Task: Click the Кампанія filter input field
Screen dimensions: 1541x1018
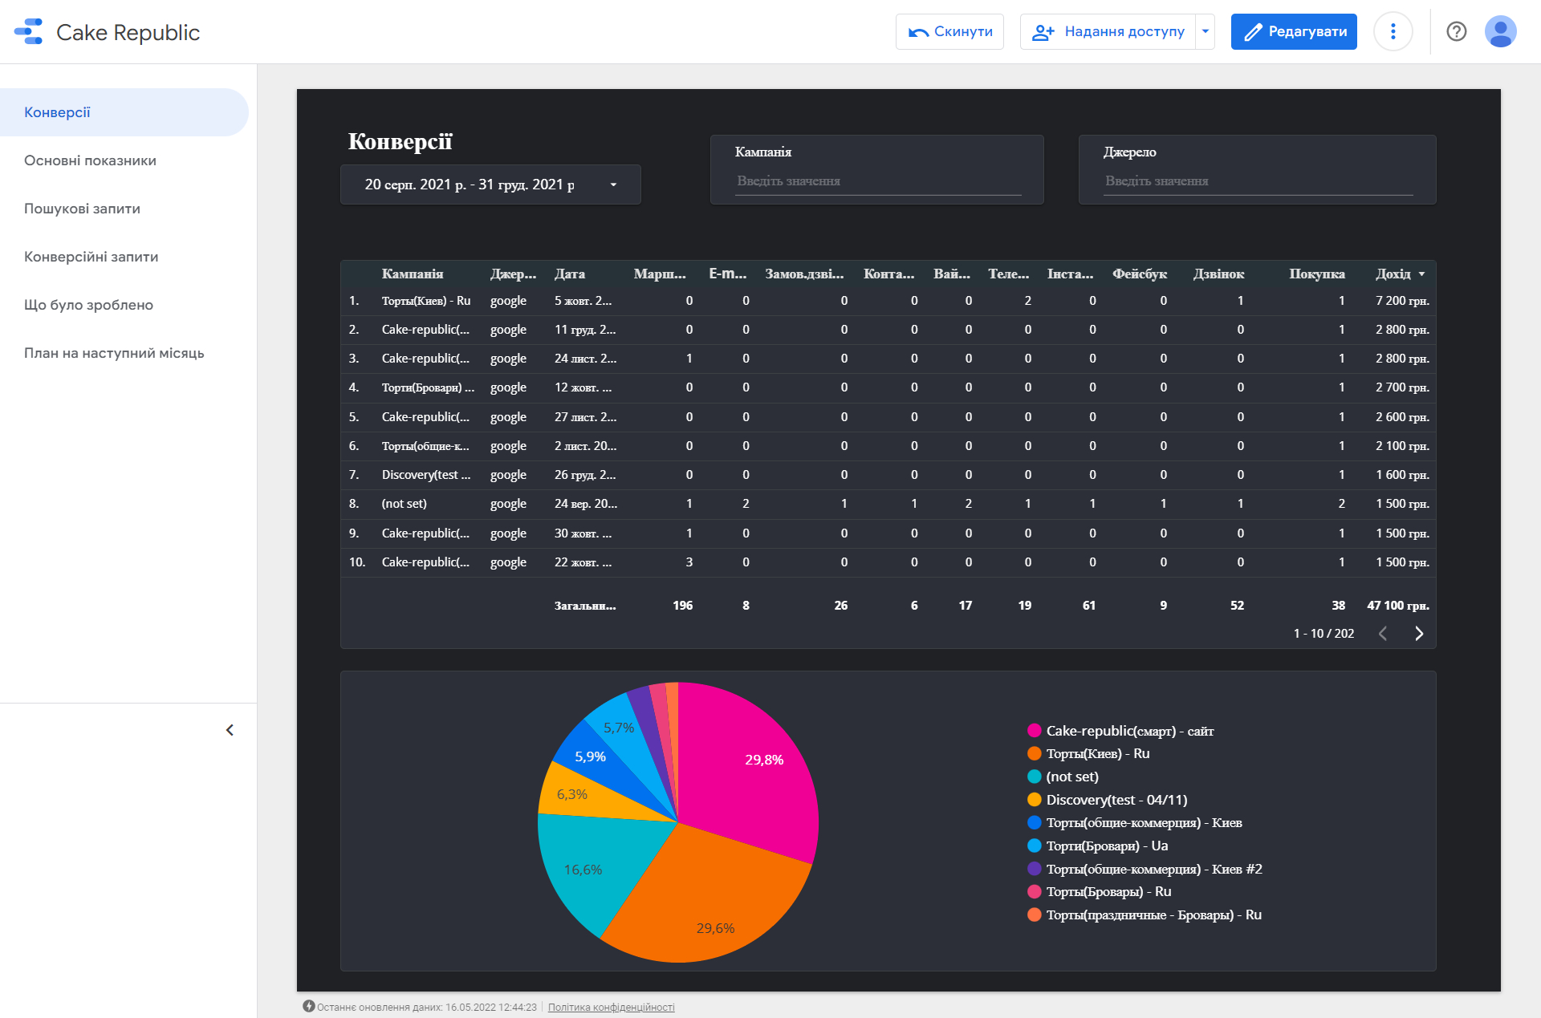Action: click(x=878, y=181)
